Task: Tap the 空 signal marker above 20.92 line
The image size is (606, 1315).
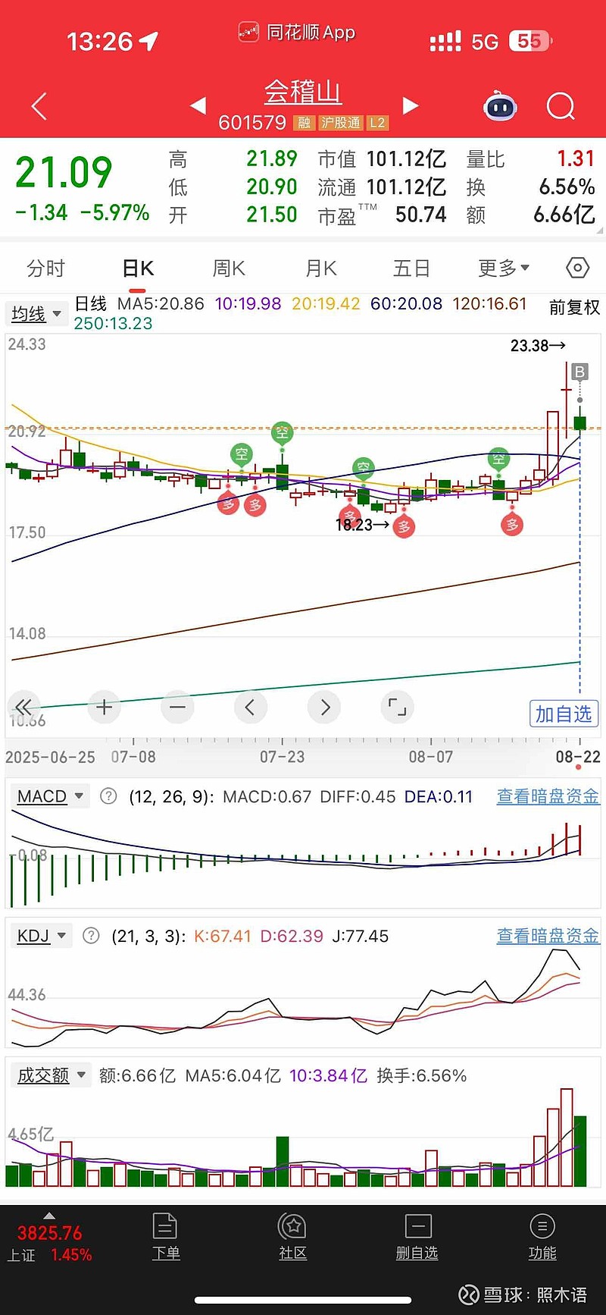Action: point(282,433)
